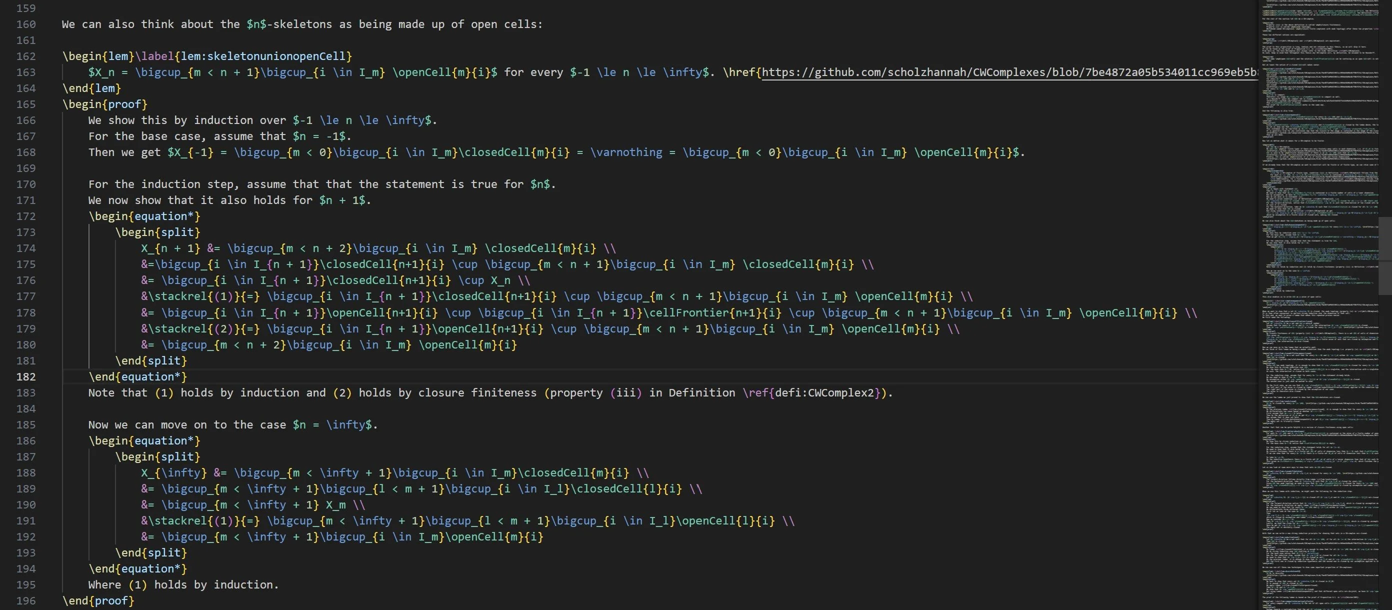Click the \varnothing symbol on line 168
The width and height of the screenshot is (1392, 610).
click(x=626, y=152)
